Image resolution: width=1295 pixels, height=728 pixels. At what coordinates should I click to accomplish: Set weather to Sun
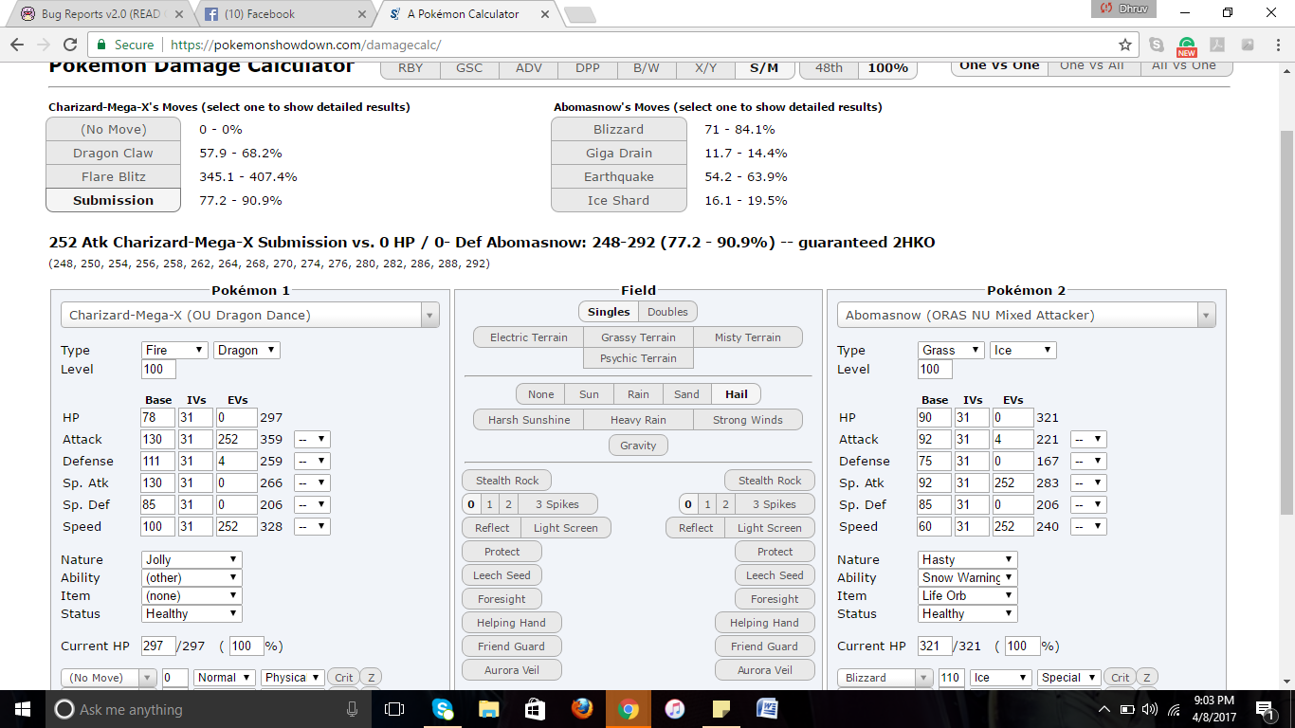tap(589, 394)
